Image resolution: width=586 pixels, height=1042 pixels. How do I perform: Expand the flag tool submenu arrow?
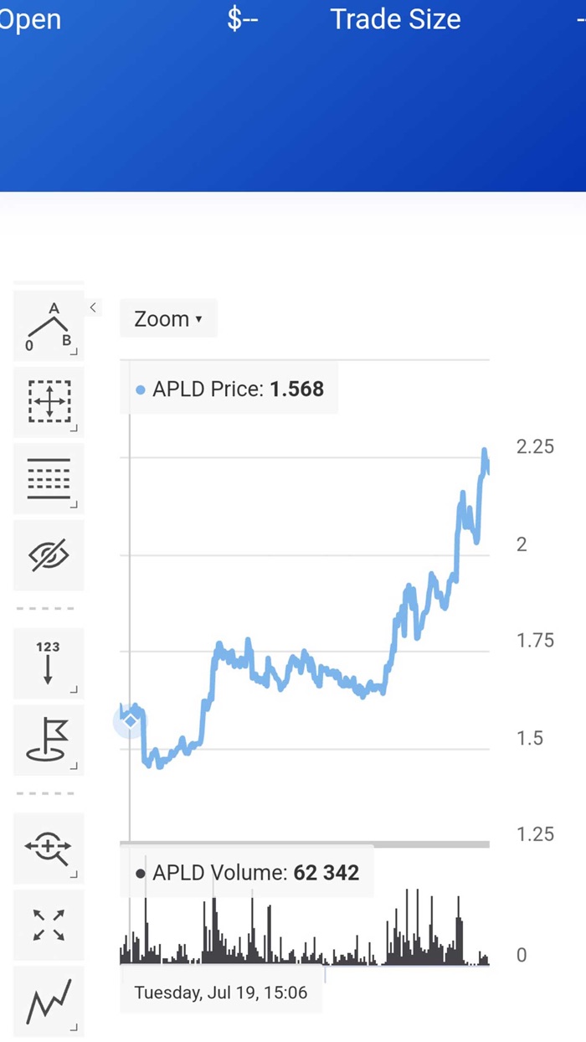(x=74, y=766)
